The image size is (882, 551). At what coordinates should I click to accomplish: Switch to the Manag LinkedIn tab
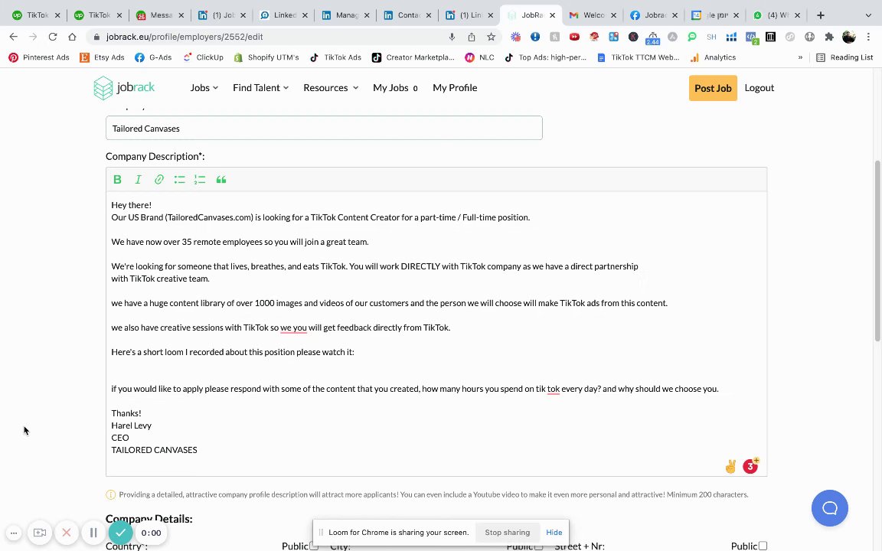click(345, 15)
